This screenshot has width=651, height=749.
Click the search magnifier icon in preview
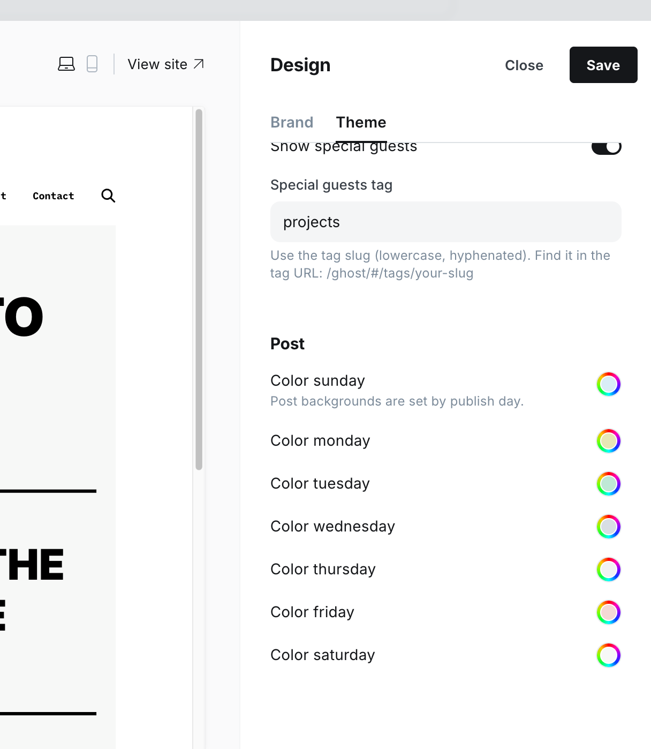pos(108,196)
